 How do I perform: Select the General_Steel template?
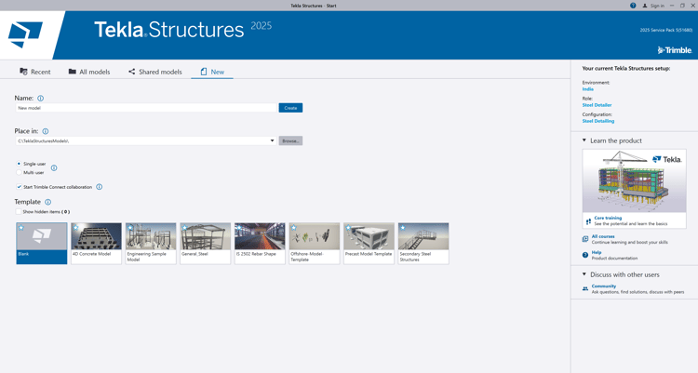[x=206, y=244]
